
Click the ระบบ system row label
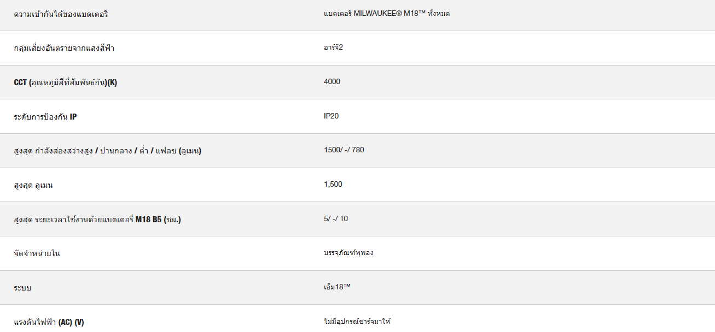[23, 288]
